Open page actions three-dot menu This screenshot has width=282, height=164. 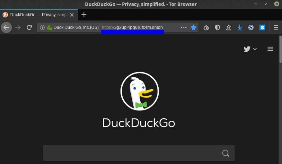pyautogui.click(x=184, y=28)
